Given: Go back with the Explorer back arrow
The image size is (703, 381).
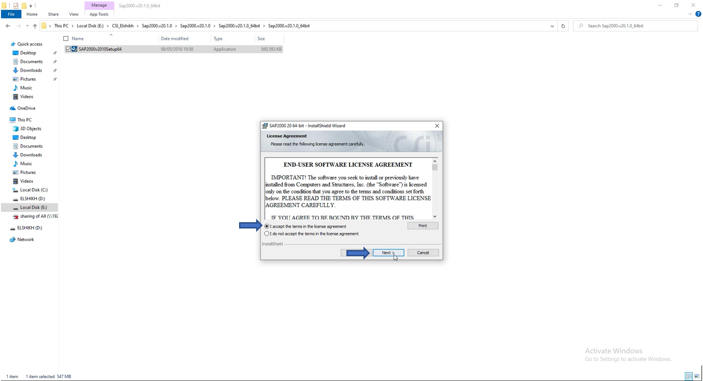Looking at the screenshot, I should (x=8, y=26).
